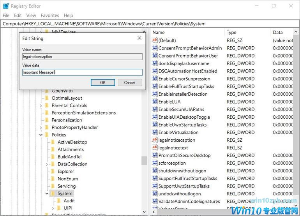Click the EnableLUA DWORD icon
Viewport: 300px width, 216px height.
pyautogui.click(x=155, y=102)
